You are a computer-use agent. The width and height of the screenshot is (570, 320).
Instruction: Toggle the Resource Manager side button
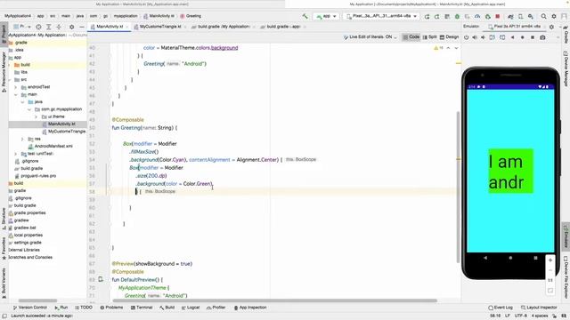(x=4, y=71)
